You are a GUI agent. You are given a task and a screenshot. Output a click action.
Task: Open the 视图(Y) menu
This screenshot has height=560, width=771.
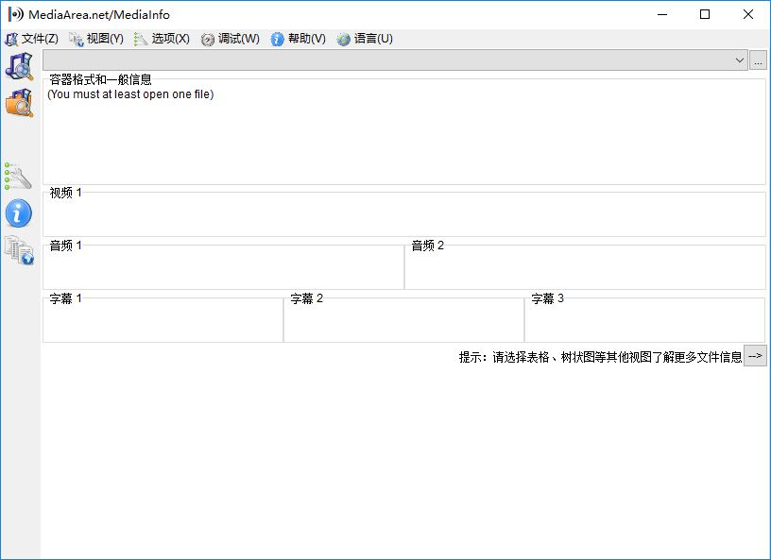click(x=100, y=39)
